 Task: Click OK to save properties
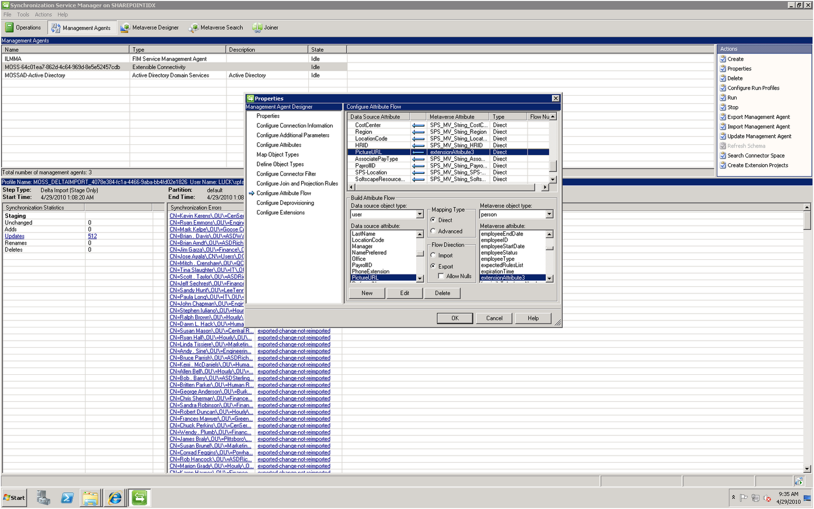coord(454,318)
